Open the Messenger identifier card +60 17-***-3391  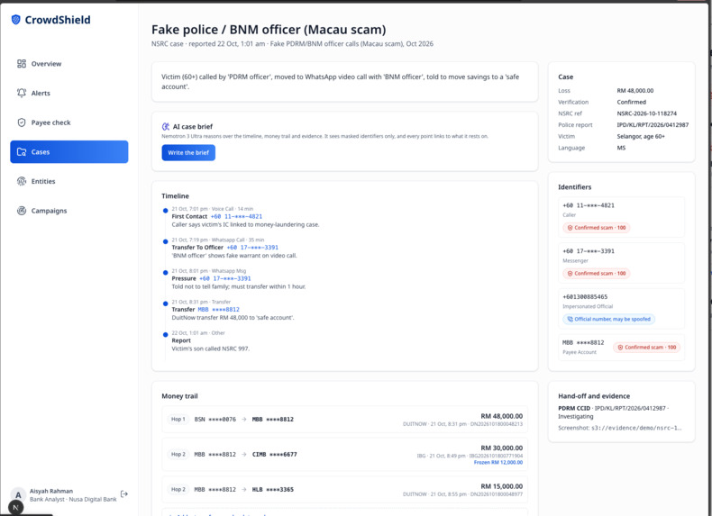point(621,263)
